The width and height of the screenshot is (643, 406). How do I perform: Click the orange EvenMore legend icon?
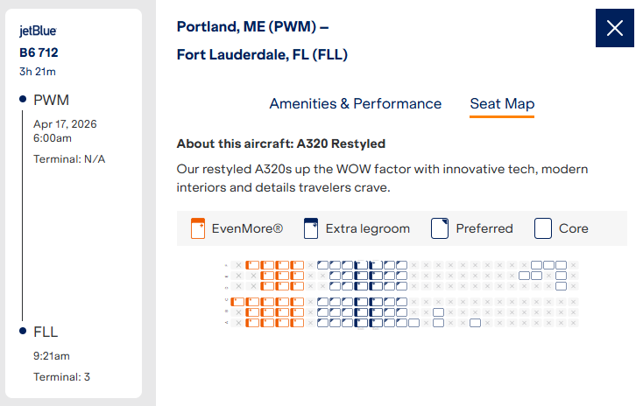tap(198, 228)
